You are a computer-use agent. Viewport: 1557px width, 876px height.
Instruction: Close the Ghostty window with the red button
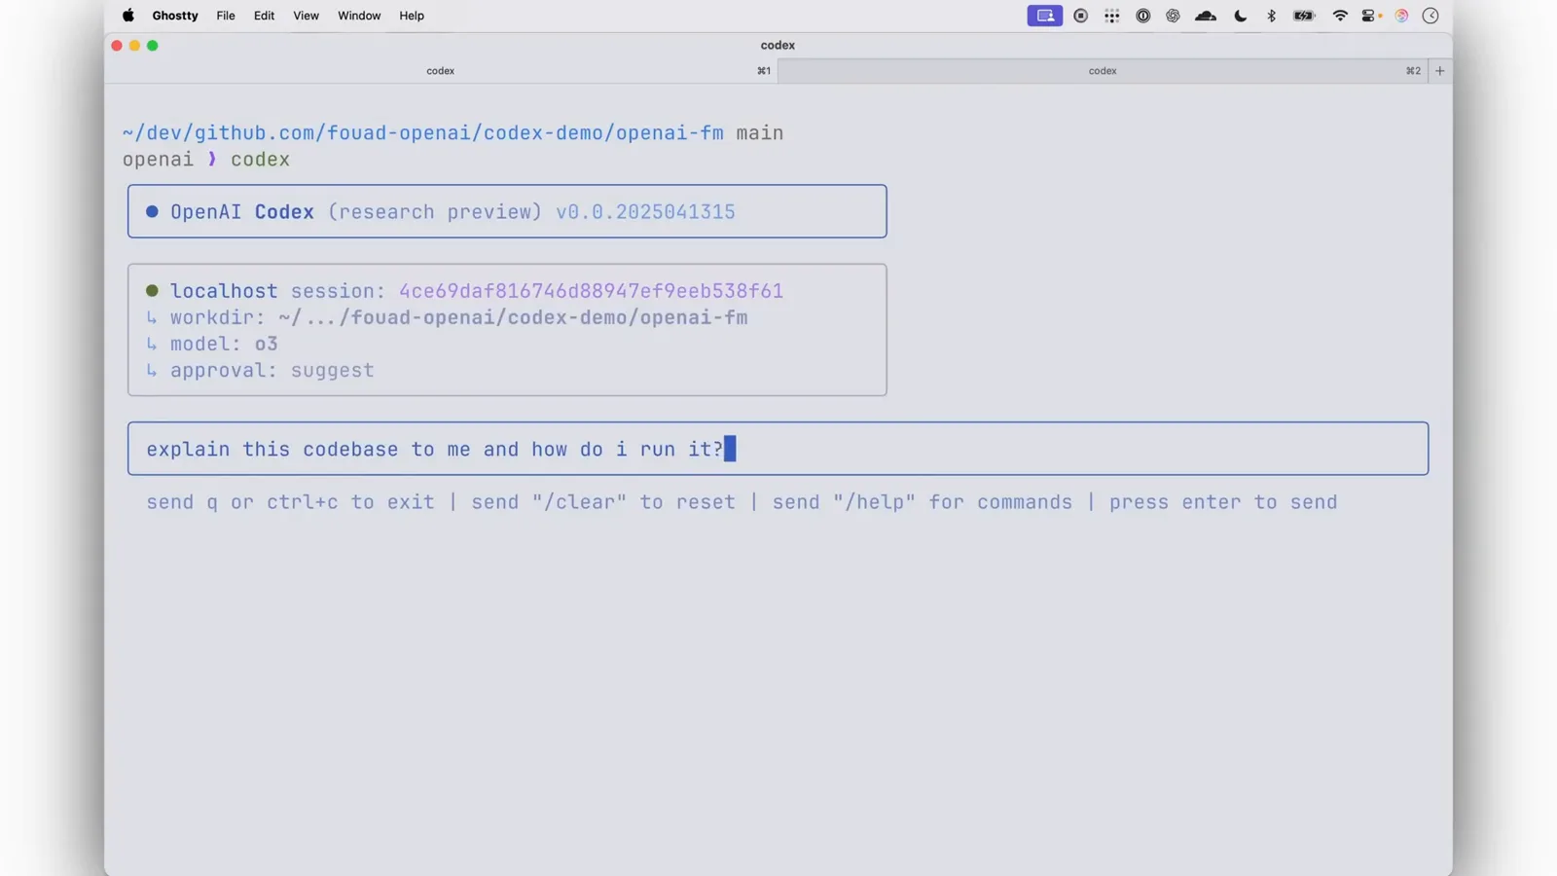(117, 46)
